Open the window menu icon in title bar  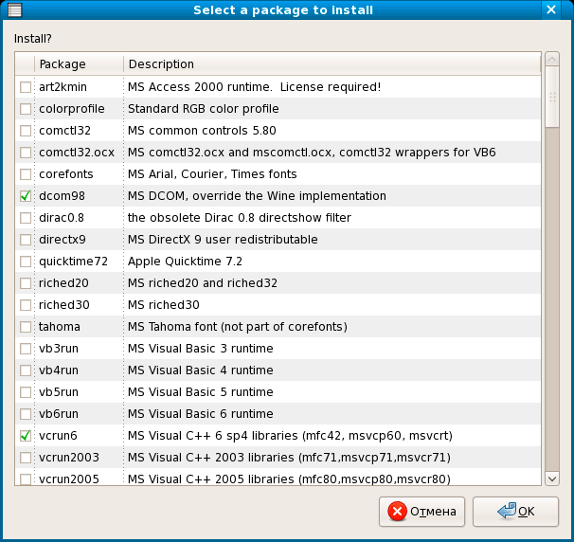pyautogui.click(x=14, y=9)
